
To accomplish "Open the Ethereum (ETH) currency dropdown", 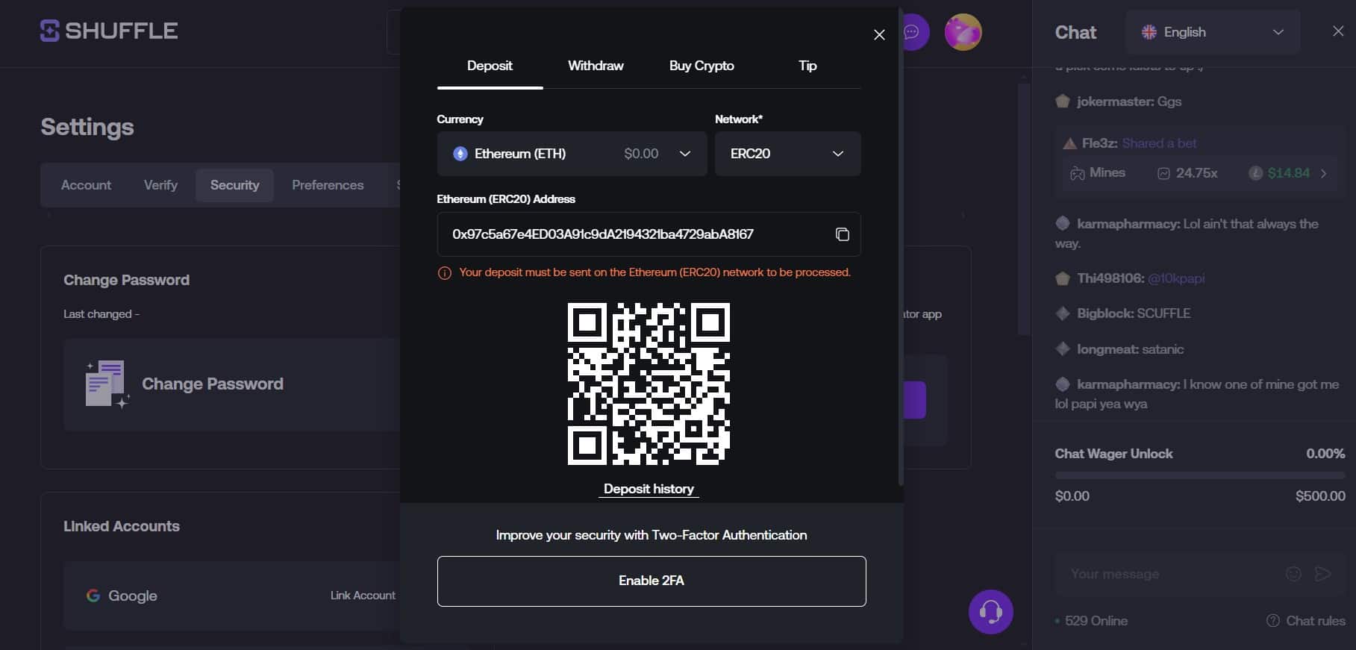I will coord(572,154).
